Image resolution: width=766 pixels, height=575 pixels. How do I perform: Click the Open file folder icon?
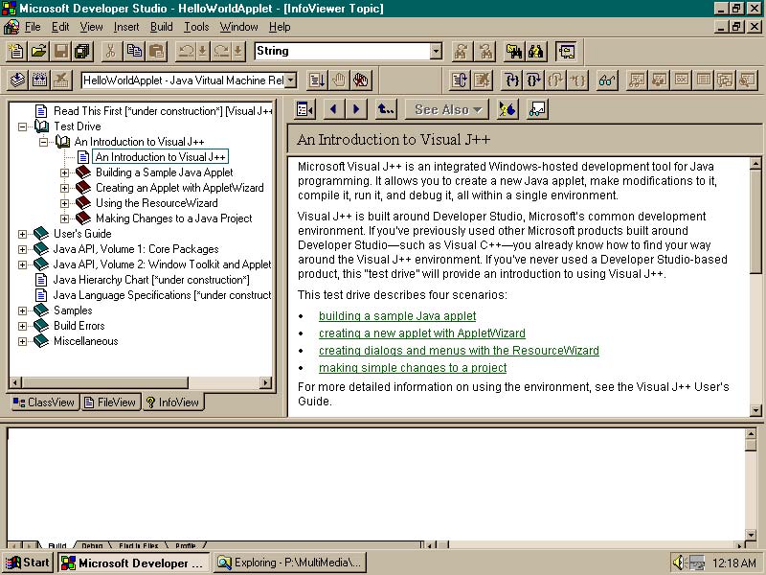point(39,51)
